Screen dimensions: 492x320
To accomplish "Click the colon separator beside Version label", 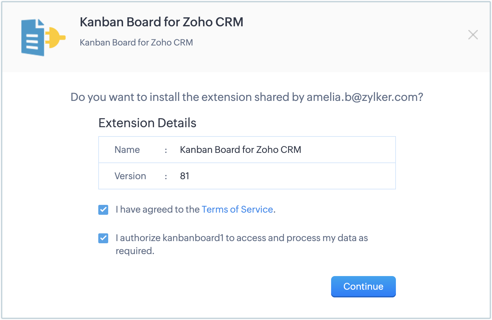I will [166, 176].
